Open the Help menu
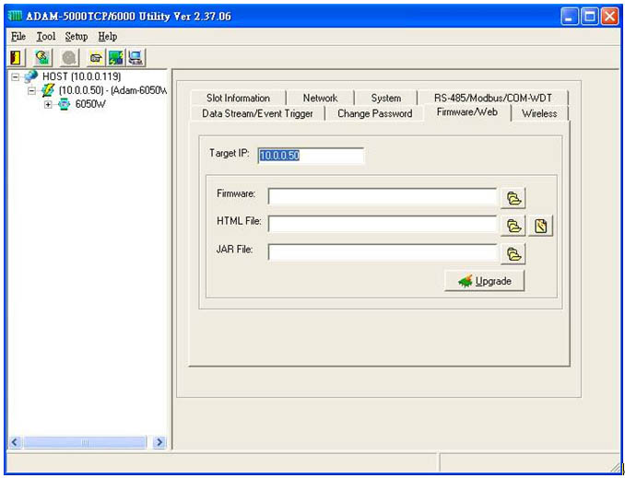 pyautogui.click(x=108, y=37)
